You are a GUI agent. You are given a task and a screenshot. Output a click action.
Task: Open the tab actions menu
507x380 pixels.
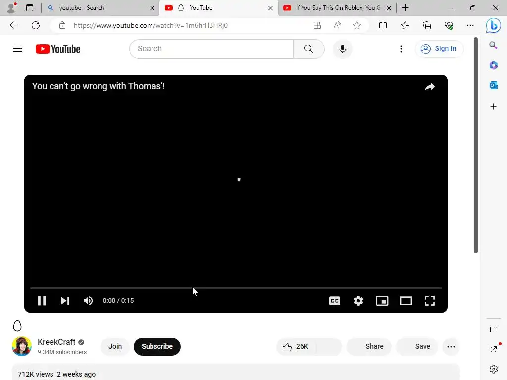(x=30, y=8)
